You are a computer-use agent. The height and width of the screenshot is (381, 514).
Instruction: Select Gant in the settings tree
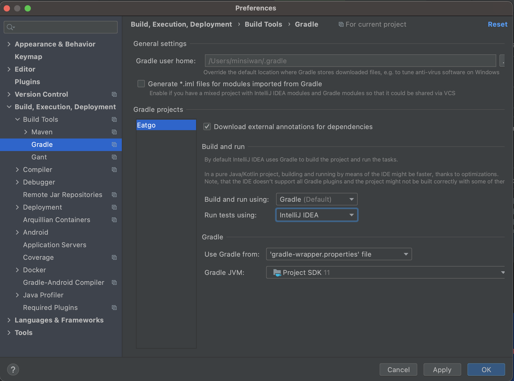pos(39,157)
